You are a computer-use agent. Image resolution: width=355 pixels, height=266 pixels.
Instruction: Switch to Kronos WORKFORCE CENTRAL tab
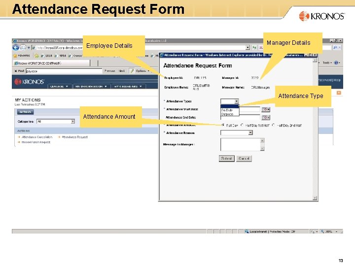[x=52, y=63]
